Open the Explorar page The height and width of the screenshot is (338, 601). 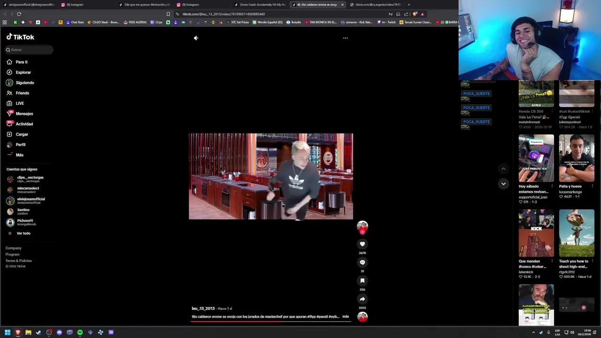click(23, 72)
